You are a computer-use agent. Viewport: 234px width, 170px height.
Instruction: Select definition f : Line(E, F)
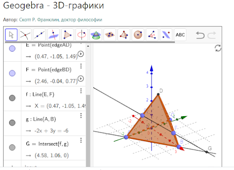pos(40,94)
